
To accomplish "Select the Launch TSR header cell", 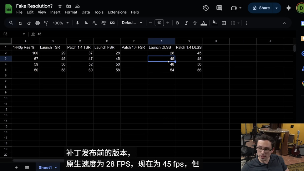I will 53,47.
